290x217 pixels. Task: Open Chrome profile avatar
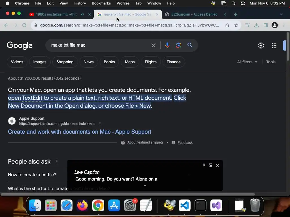click(x=275, y=25)
